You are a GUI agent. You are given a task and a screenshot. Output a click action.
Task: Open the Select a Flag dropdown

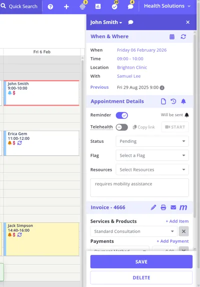(152, 155)
